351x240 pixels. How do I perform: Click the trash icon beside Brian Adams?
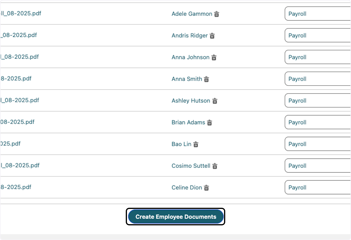tap(210, 122)
